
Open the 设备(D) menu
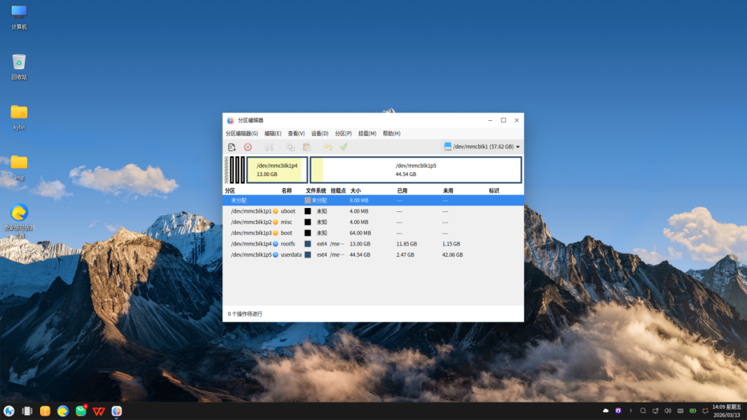320,133
